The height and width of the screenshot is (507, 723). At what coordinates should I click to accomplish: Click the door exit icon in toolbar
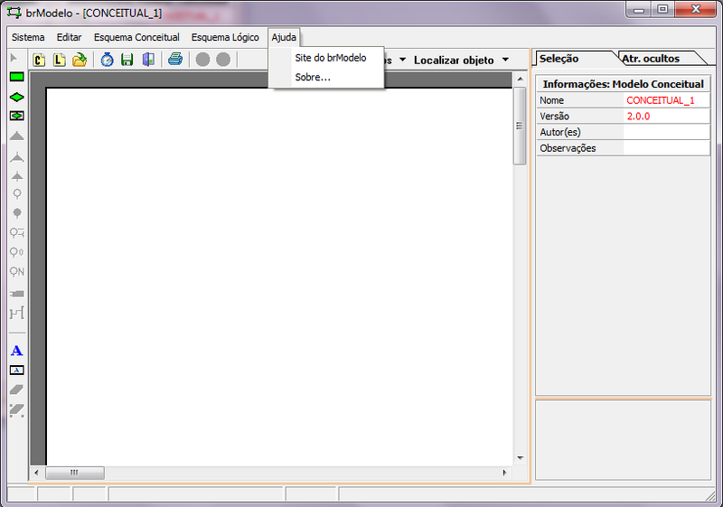coord(147,60)
